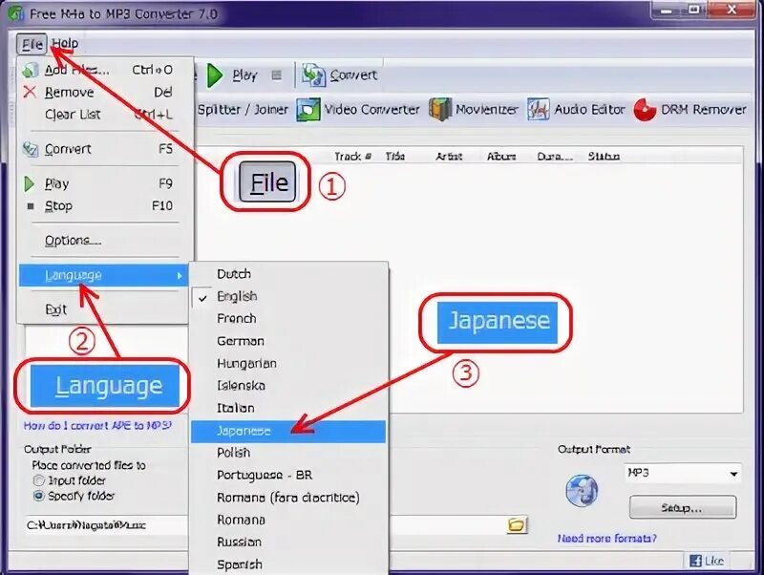Choose Clear List menu entry
Viewport: 764px width, 575px height.
(x=105, y=115)
